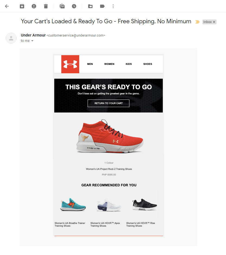Open the WOMEN navigation link
The image size is (226, 255).
pyautogui.click(x=109, y=64)
